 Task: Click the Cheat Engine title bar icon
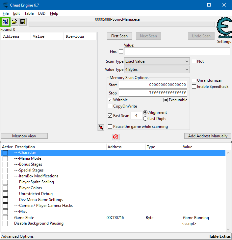[5, 5]
